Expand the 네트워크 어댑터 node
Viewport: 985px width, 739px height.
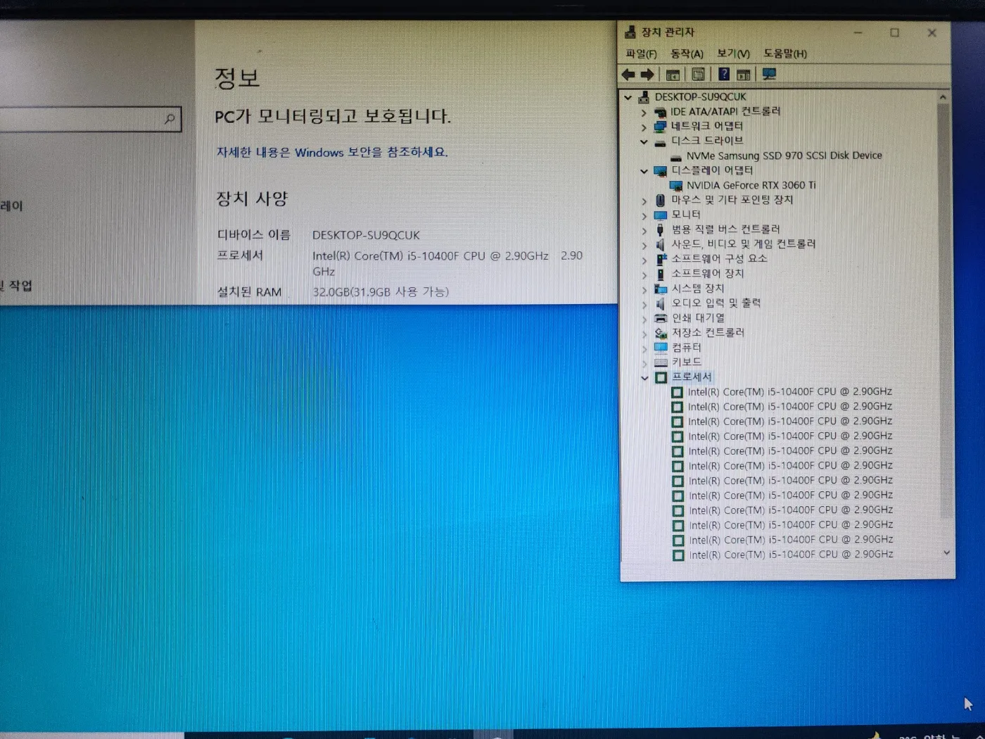pos(644,127)
